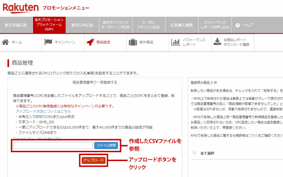Viewport: 283px width, 177px height.
Task: Click the campaign flag icon
Action: [48, 42]
